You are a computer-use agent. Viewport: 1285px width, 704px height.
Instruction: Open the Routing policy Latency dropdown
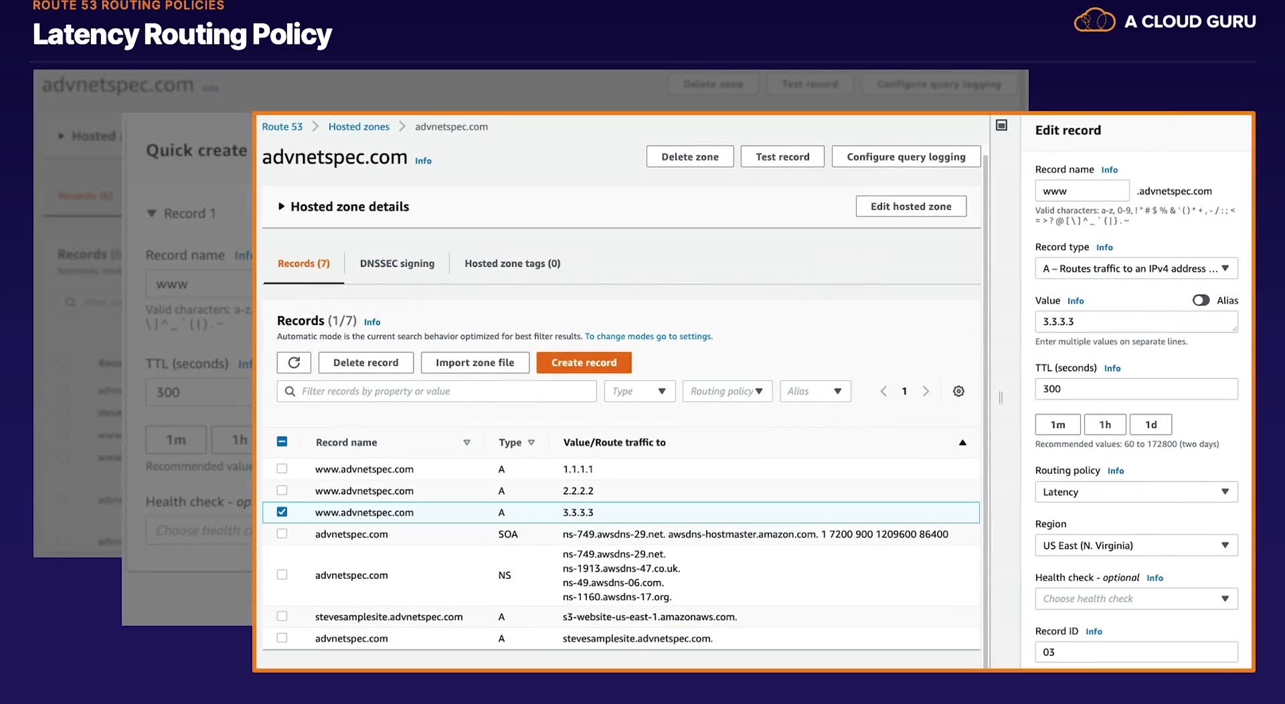(1136, 492)
